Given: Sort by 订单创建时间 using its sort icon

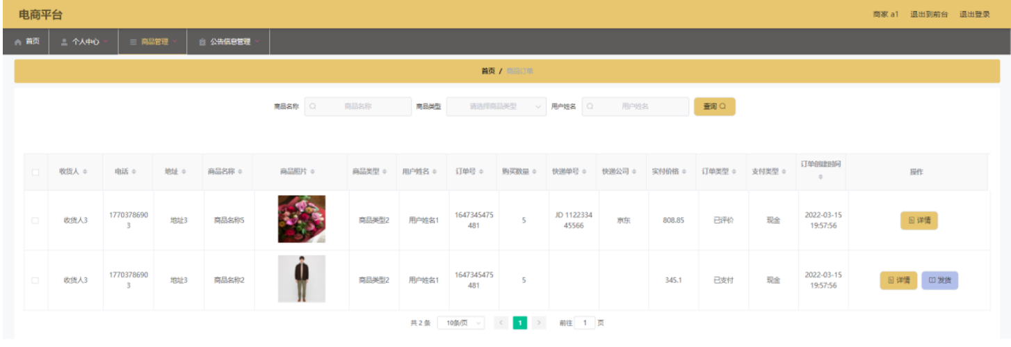Looking at the screenshot, I should tap(820, 178).
